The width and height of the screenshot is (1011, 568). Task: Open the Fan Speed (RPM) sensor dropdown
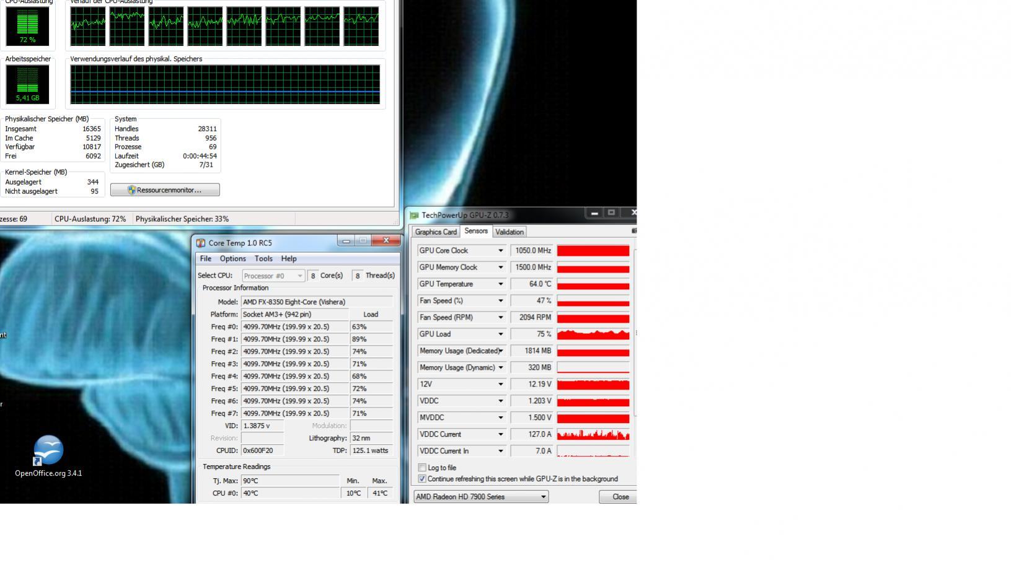pyautogui.click(x=501, y=318)
